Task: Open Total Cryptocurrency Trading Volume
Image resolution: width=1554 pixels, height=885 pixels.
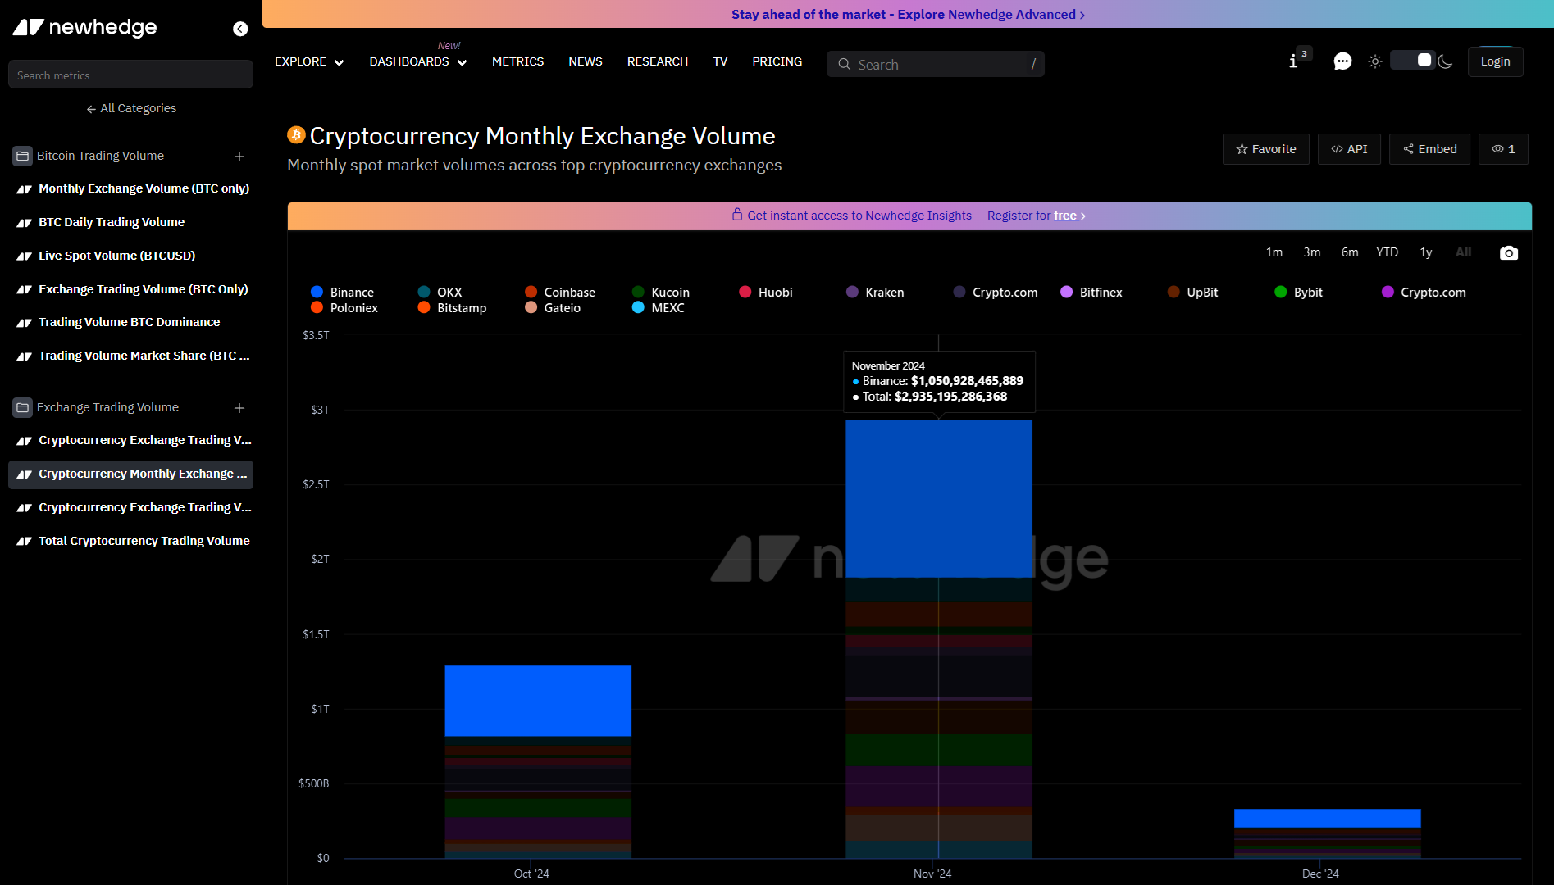Action: (131, 541)
